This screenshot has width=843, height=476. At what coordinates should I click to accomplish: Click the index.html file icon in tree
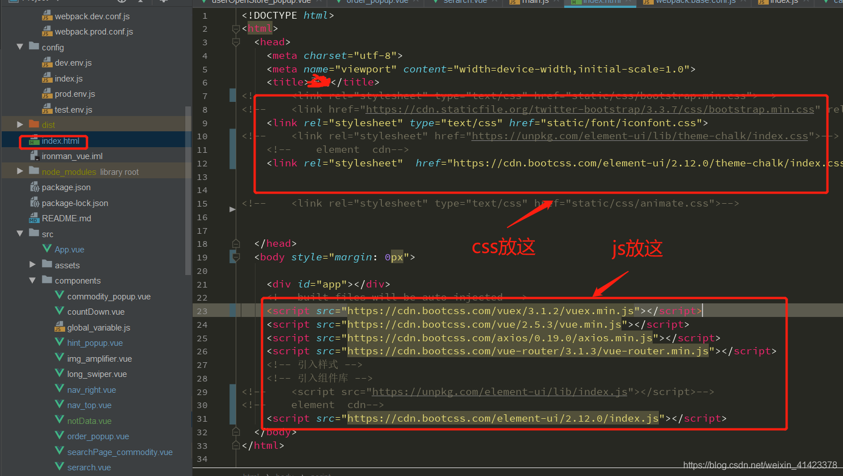[x=34, y=140]
